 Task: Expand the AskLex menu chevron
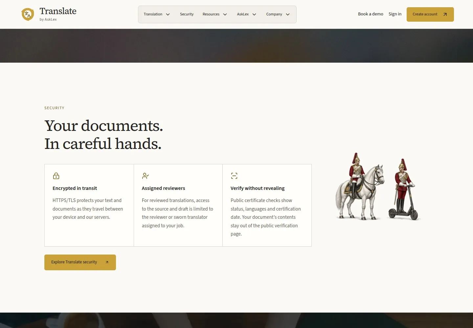(254, 14)
